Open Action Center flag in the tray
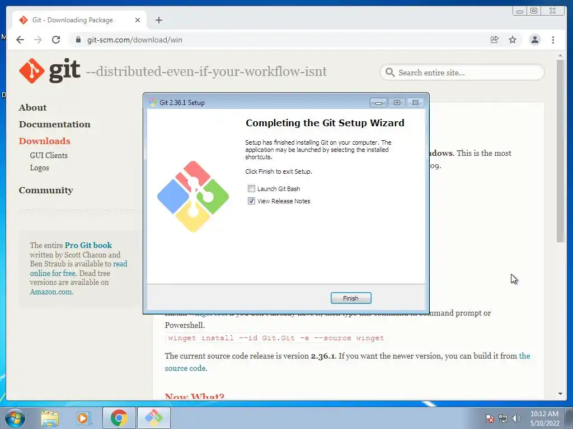573x429 pixels. [490, 418]
